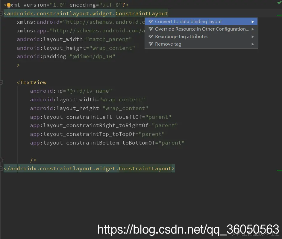Open submenu arrow beside Remove tag

pyautogui.click(x=253, y=44)
